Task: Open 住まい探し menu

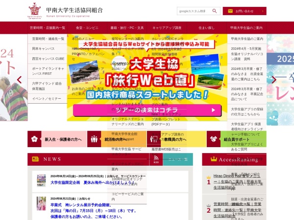Action: point(207,28)
